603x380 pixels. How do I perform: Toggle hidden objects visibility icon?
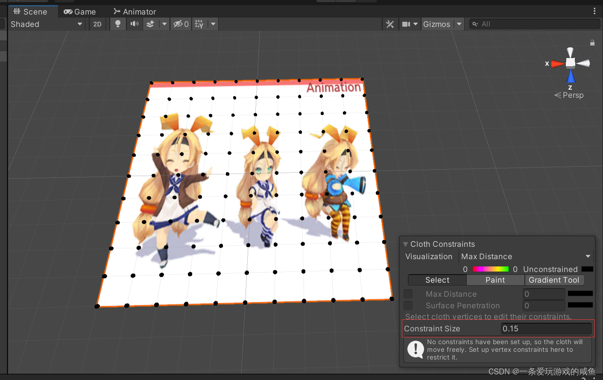pos(181,24)
